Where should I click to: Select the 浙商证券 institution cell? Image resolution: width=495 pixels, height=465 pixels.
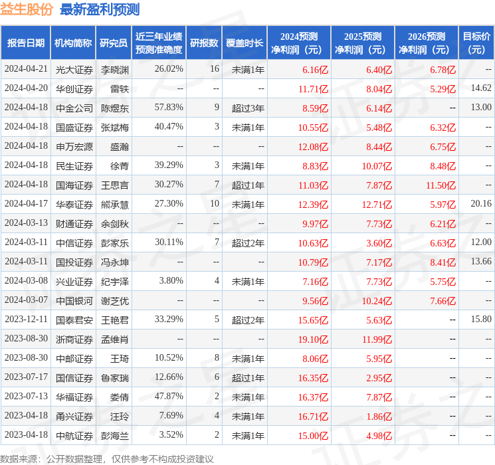[x=74, y=339]
